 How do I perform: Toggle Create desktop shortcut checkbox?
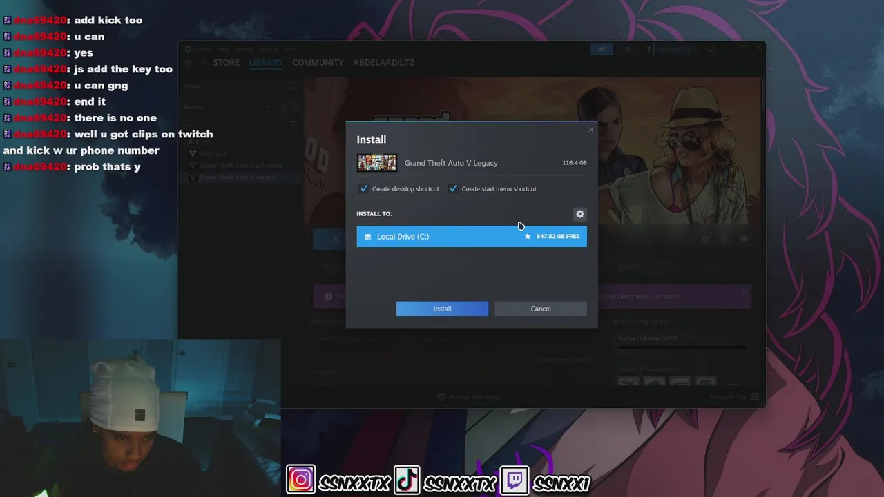[x=364, y=188]
